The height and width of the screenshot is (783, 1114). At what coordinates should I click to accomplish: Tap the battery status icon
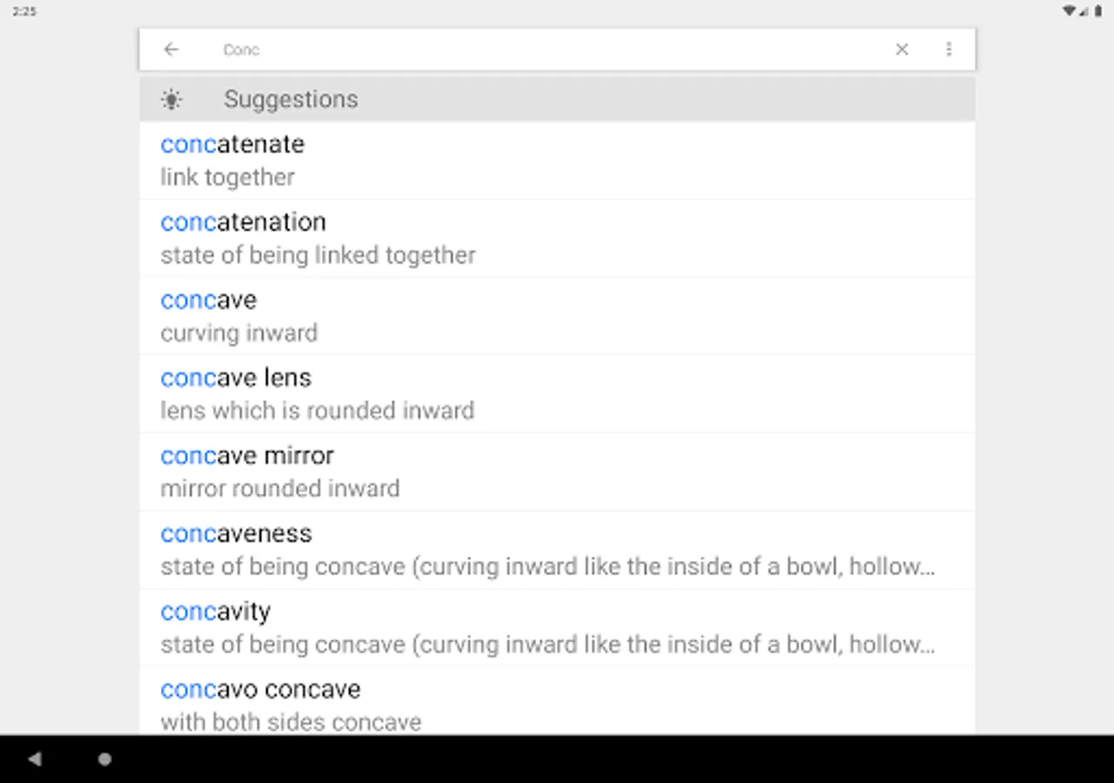tap(1098, 11)
